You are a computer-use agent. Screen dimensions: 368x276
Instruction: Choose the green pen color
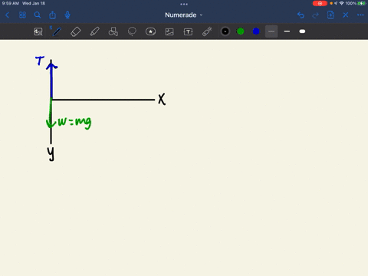[241, 31]
